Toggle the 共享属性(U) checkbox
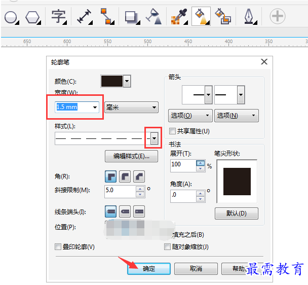 pyautogui.click(x=172, y=131)
